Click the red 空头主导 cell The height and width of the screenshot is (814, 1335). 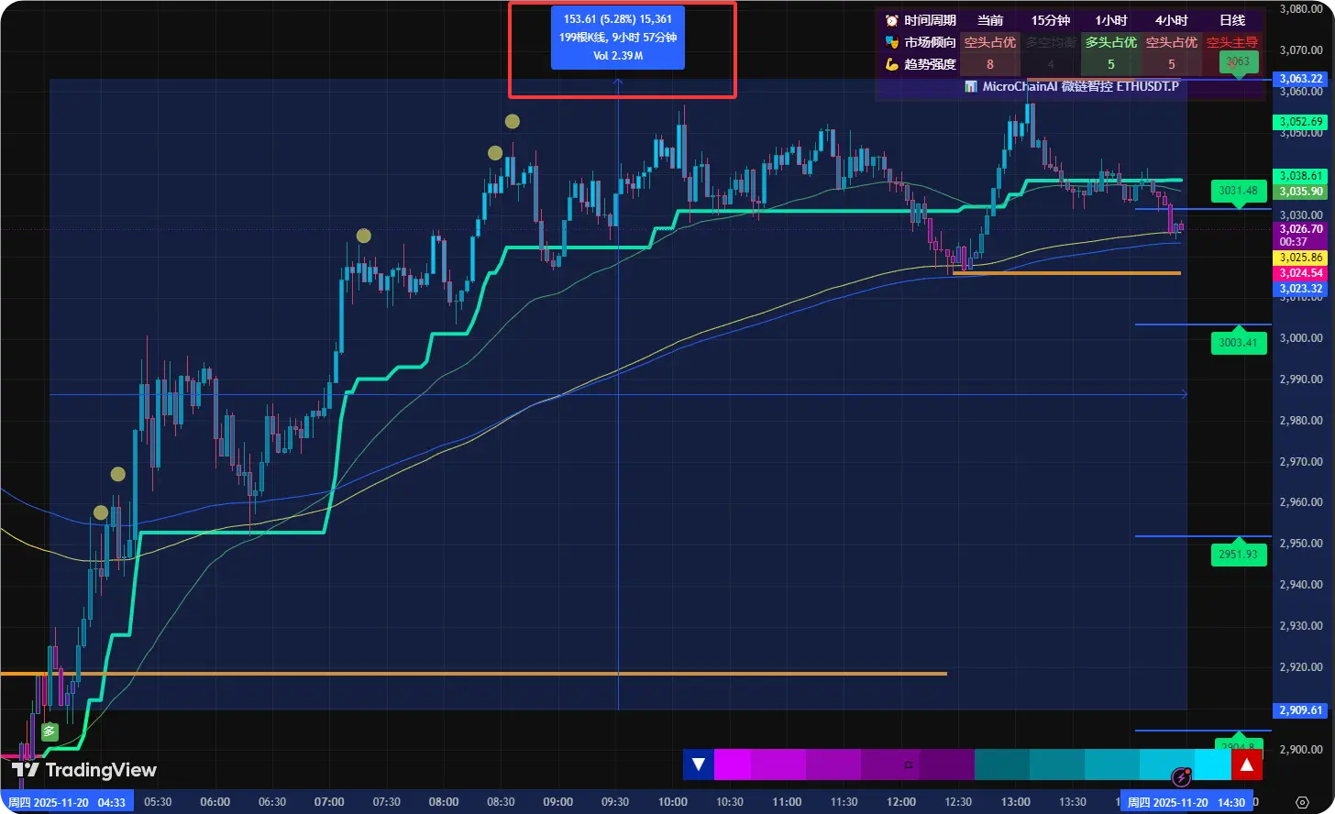point(1232,42)
